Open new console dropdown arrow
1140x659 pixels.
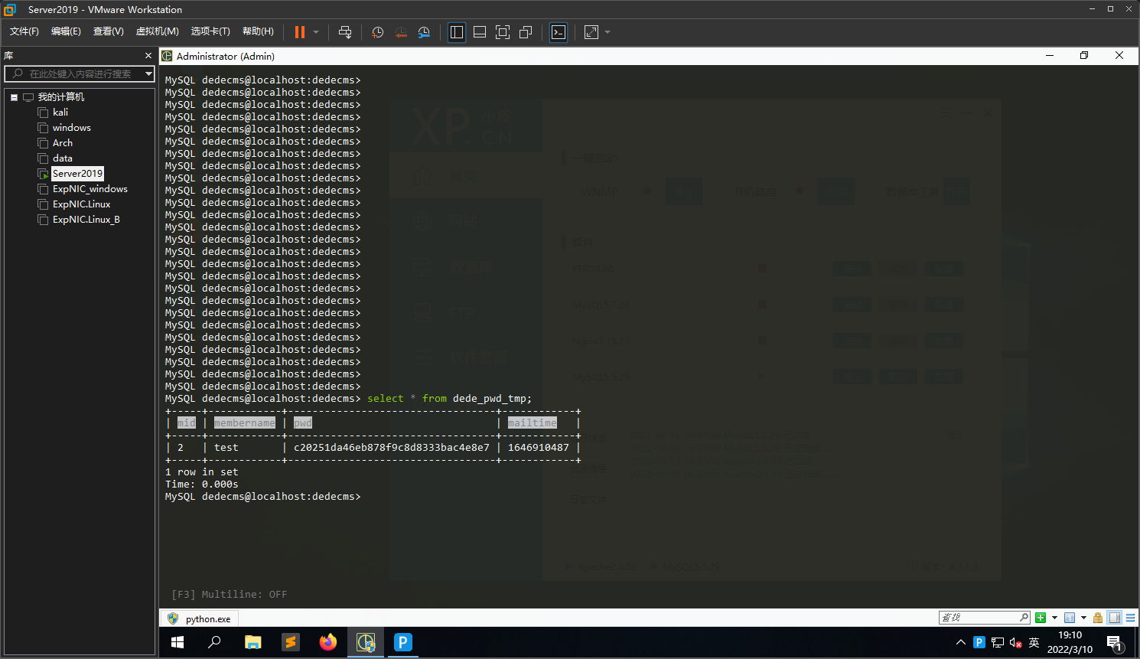click(1054, 618)
